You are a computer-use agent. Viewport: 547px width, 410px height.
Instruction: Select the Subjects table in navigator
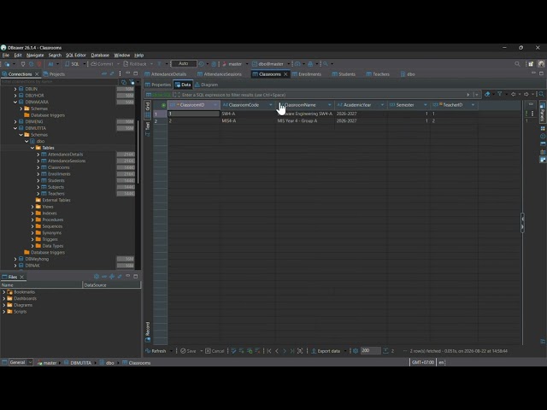point(56,187)
